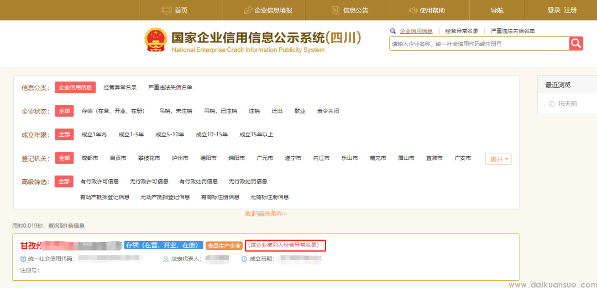Image resolution: width=597 pixels, height=288 pixels.
Task: Filter by 无行政处罚信息
Action: click(x=248, y=181)
